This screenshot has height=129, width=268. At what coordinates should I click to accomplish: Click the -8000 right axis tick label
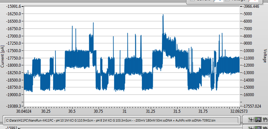247,36
